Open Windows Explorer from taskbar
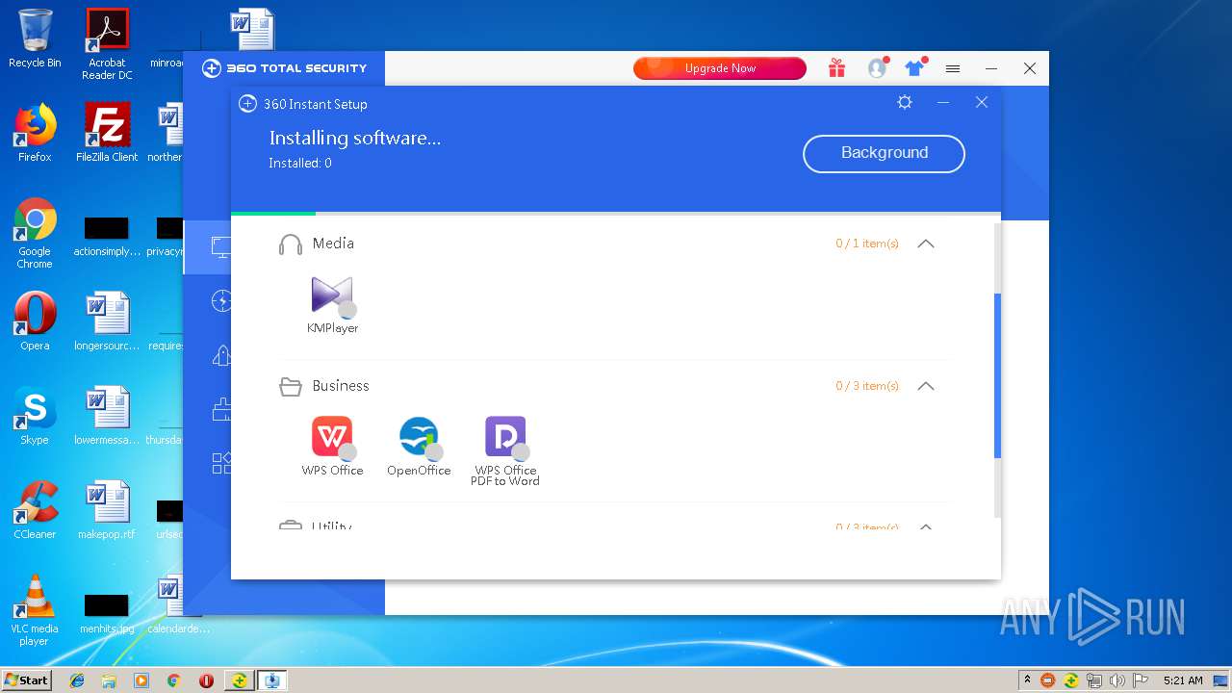1232x693 pixels. click(109, 680)
